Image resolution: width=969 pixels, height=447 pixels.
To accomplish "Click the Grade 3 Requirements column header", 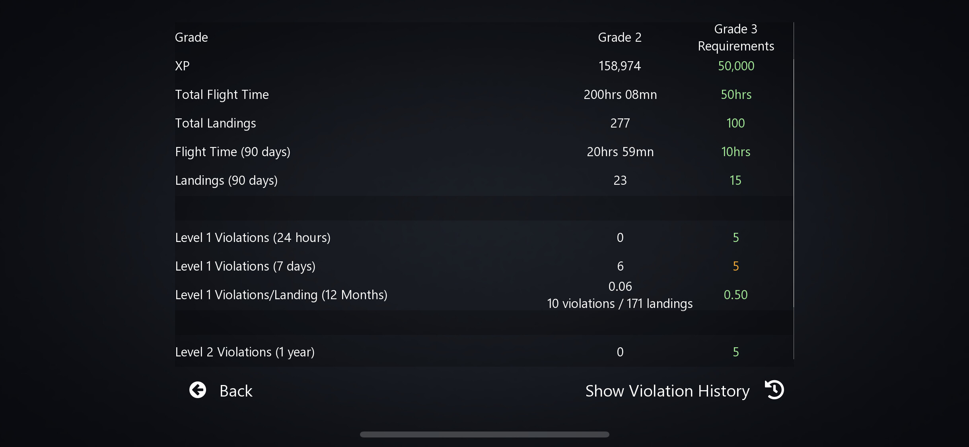I will coord(736,37).
